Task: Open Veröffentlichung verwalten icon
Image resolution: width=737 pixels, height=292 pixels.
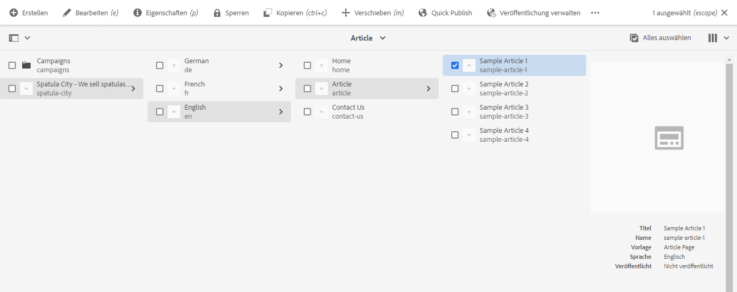Action: tap(491, 13)
